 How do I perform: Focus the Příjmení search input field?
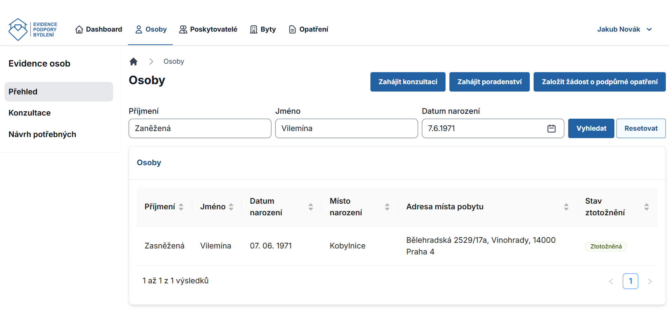click(200, 128)
